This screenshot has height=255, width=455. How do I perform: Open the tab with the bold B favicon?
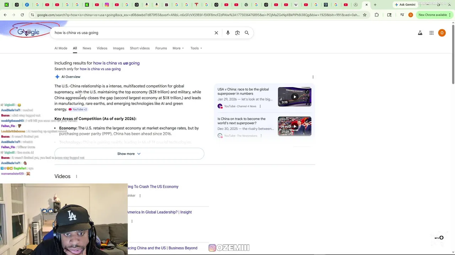[x=166, y=5]
